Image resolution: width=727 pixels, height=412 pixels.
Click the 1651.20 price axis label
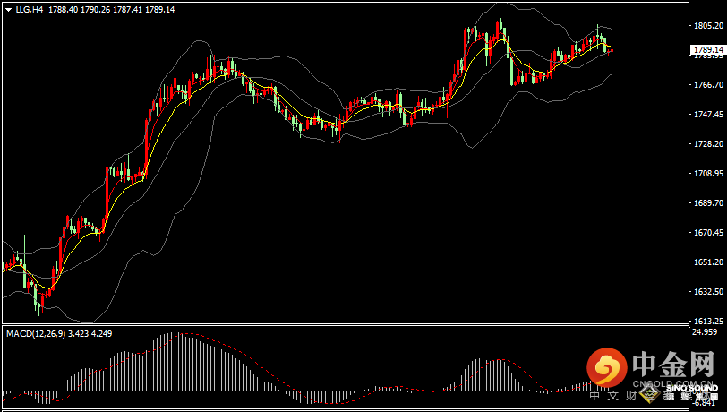coord(707,262)
